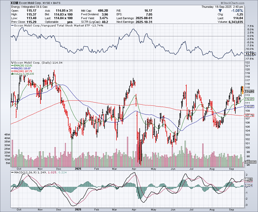This screenshot has width=258, height=212.
Task: Select the Open value 115.17
Action: pyautogui.click(x=32, y=11)
